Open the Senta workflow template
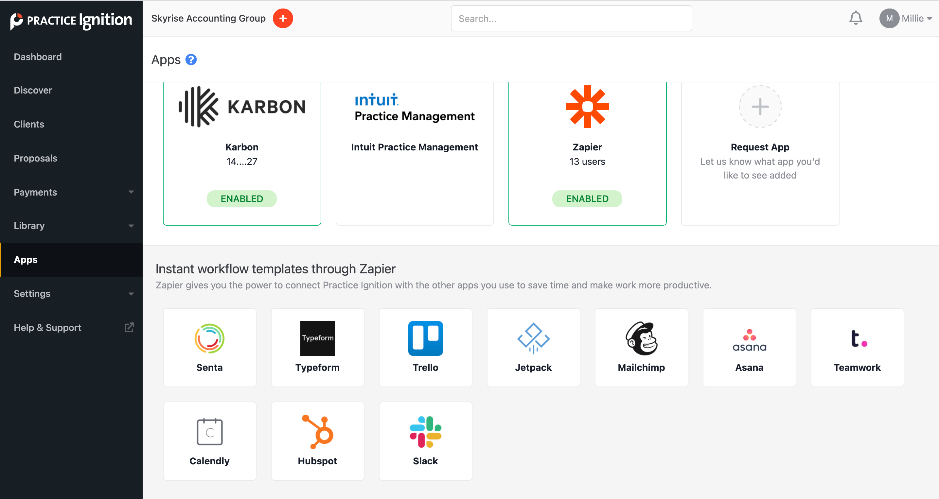 click(x=210, y=348)
